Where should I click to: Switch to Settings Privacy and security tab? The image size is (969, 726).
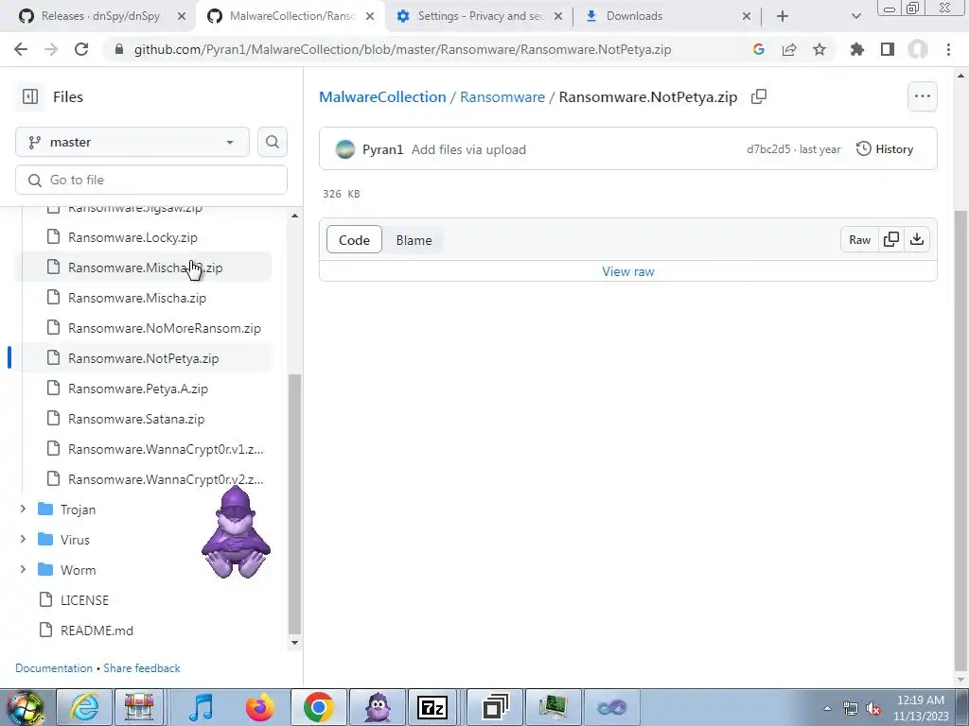[479, 16]
